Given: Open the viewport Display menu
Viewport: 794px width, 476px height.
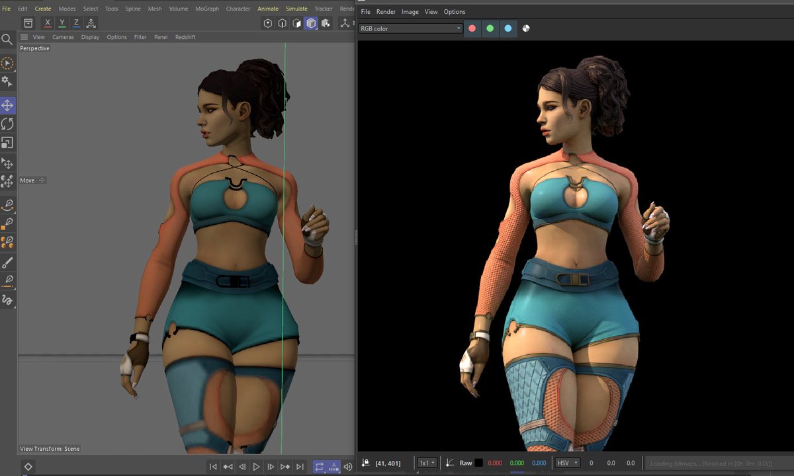Looking at the screenshot, I should tap(91, 37).
